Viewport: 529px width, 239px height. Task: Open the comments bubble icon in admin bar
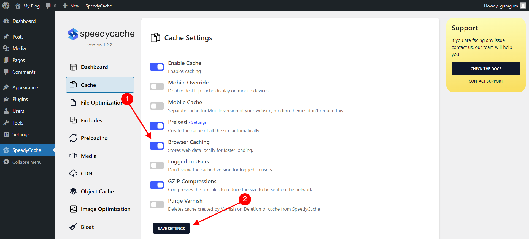48,6
